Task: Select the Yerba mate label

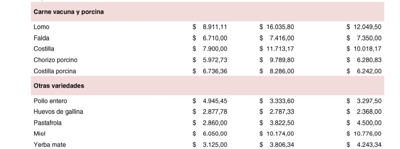Action: tap(50, 145)
